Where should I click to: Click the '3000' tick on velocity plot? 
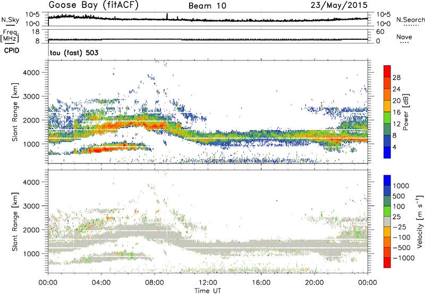click(31, 206)
